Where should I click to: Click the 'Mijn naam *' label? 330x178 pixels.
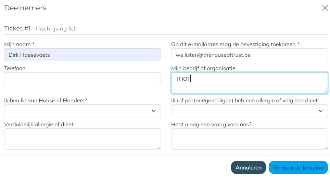point(20,44)
